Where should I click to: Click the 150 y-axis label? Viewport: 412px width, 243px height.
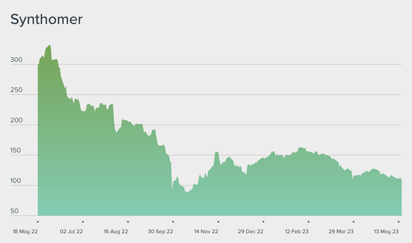(x=16, y=150)
